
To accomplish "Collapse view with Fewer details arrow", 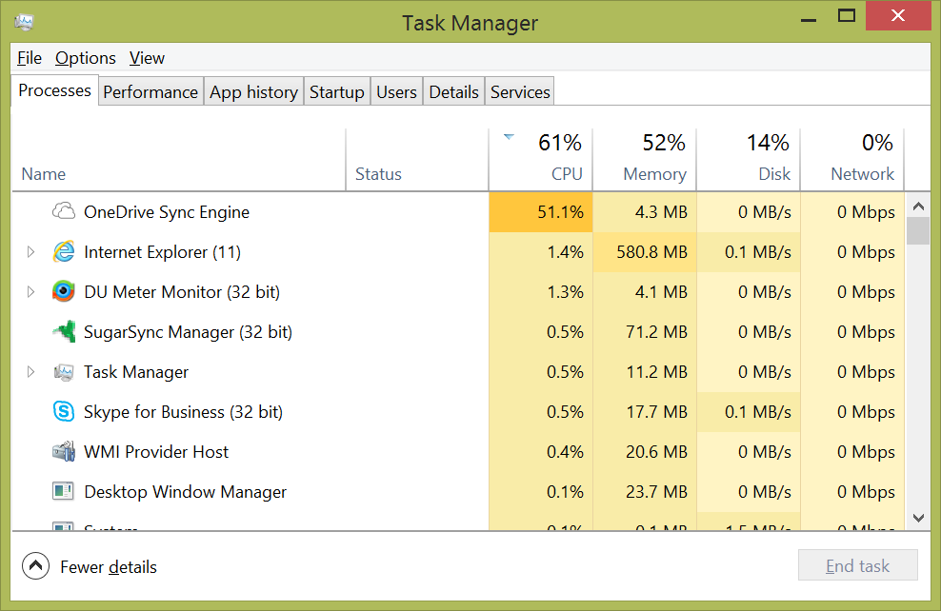I will coord(35,566).
